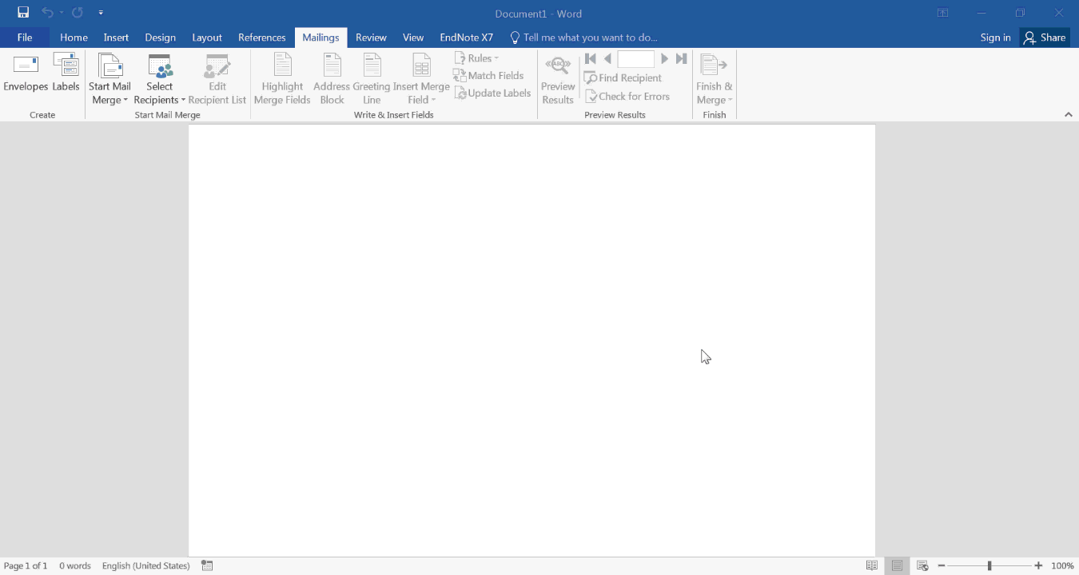Expand Select Recipients dropdown
This screenshot has height=575, width=1079.
tap(159, 79)
